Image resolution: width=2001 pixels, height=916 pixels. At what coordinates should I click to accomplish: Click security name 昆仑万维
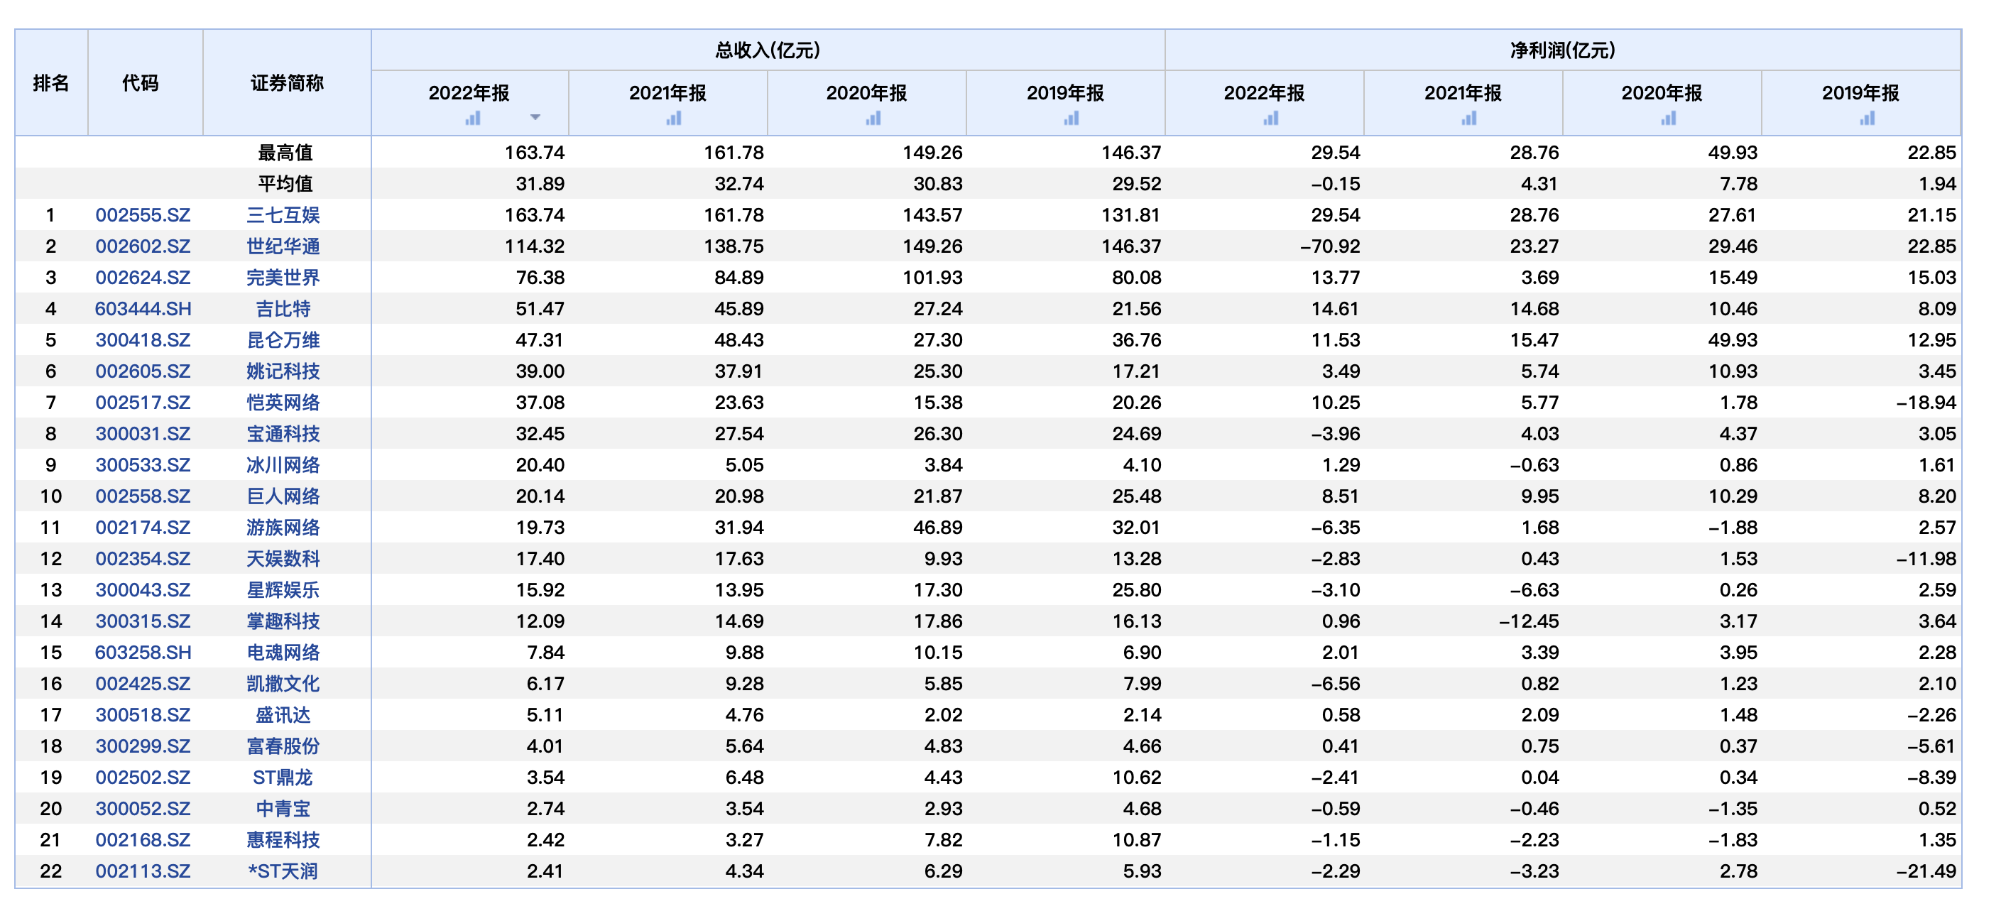tap(283, 340)
